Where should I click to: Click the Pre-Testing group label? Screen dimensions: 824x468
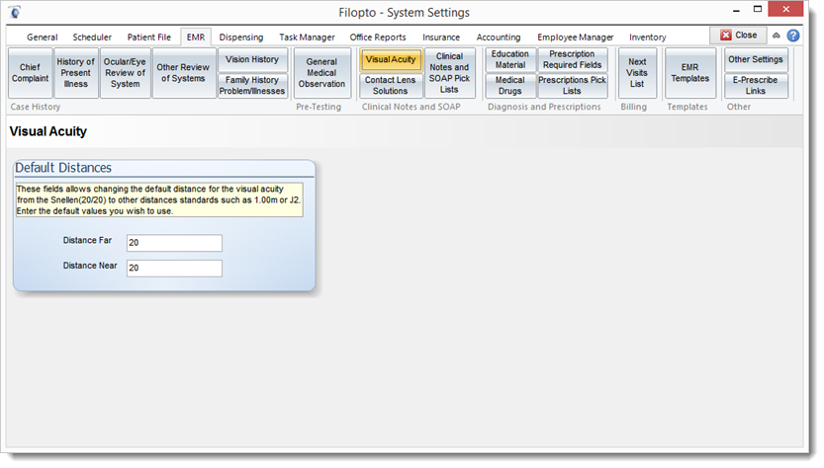coord(319,107)
